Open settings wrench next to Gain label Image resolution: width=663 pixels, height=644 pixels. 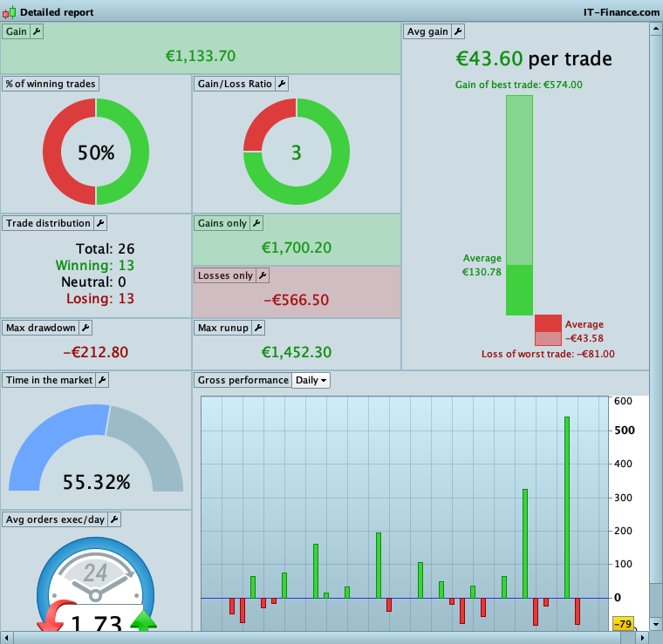pyautogui.click(x=37, y=31)
